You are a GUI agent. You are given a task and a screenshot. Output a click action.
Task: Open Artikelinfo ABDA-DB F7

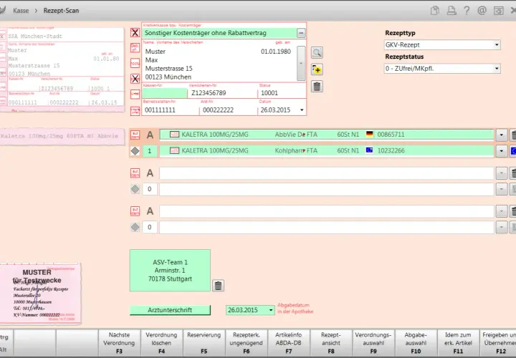[289, 343]
